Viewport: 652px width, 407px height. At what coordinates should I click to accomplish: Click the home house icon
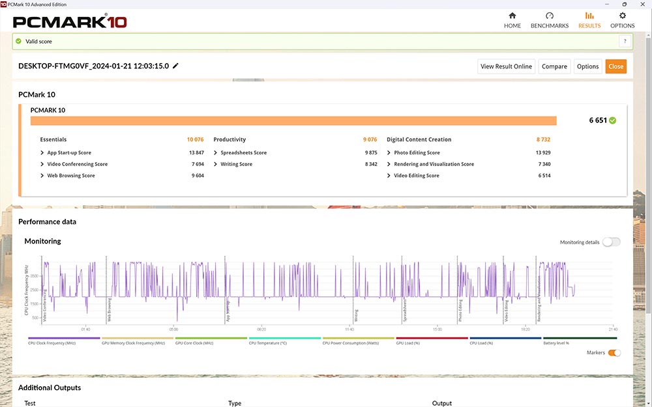(512, 16)
